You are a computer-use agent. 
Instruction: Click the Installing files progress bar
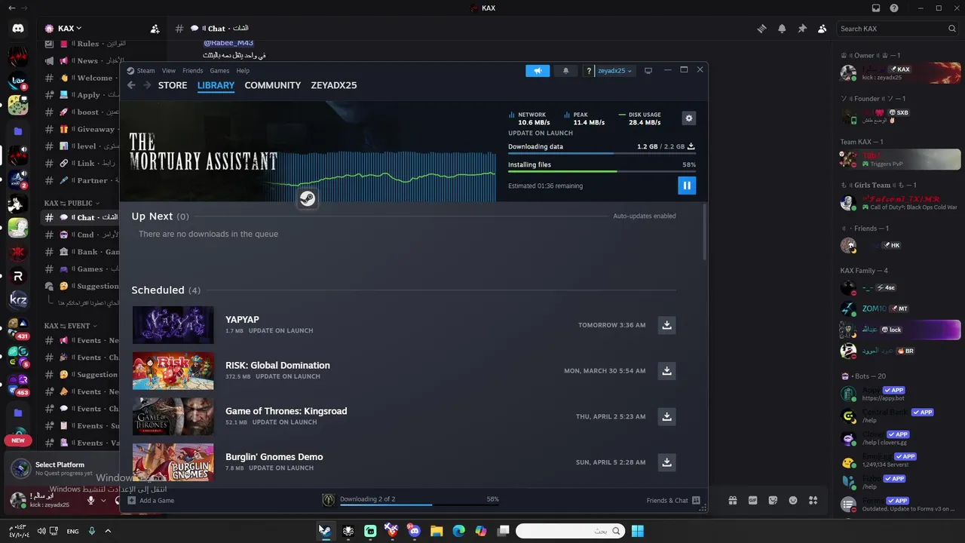click(602, 172)
